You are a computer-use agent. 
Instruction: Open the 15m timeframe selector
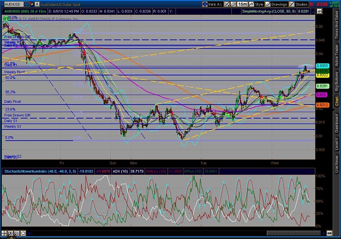click(242, 4)
